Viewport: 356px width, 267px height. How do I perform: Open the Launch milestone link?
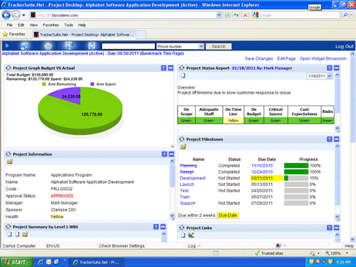pyautogui.click(x=187, y=185)
